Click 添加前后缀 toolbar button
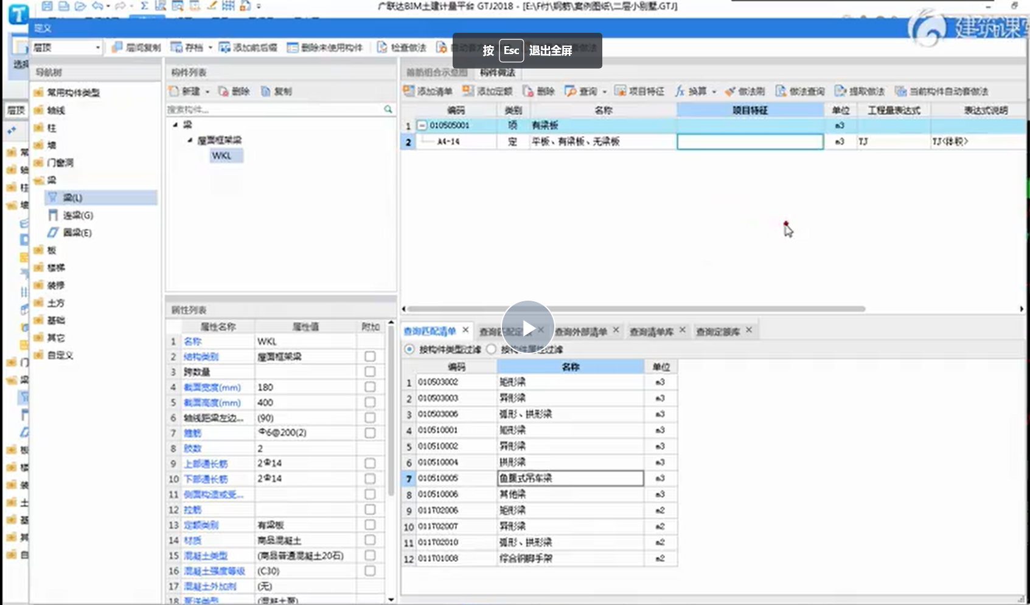This screenshot has height=605, width=1030. 248,47
